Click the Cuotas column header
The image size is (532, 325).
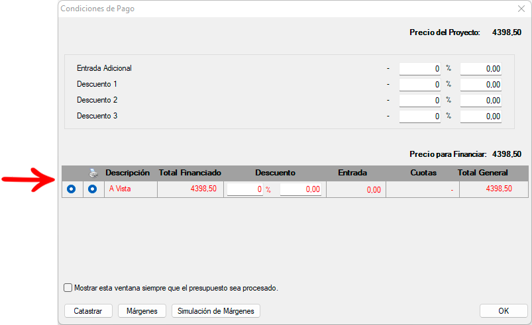(423, 173)
